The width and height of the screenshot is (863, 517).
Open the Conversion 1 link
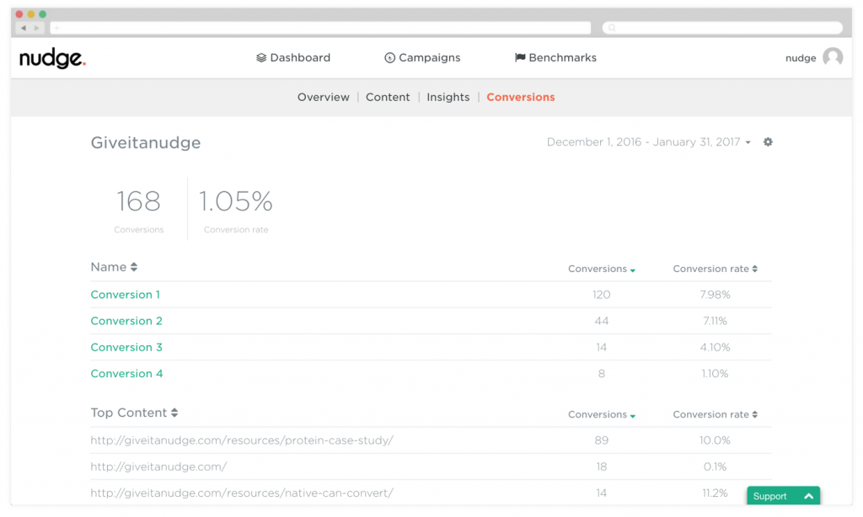coord(125,295)
